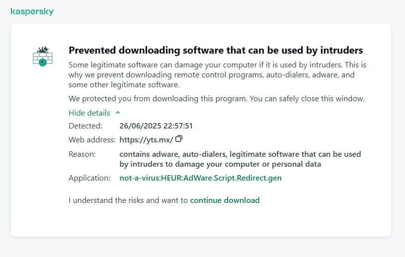Collapse details with the chevron arrow
The height and width of the screenshot is (257, 405).
118,113
